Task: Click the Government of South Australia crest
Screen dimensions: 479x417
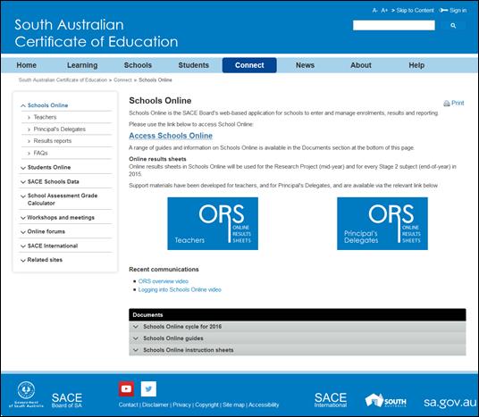Action: tap(26, 394)
